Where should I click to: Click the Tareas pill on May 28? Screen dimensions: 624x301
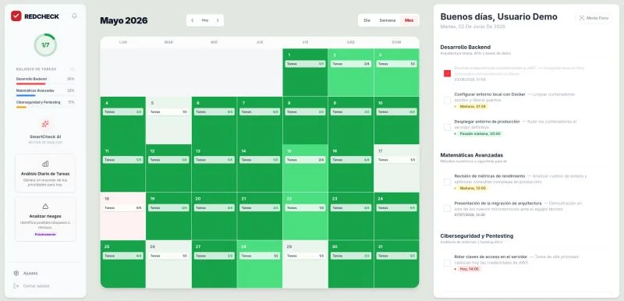[260, 256]
